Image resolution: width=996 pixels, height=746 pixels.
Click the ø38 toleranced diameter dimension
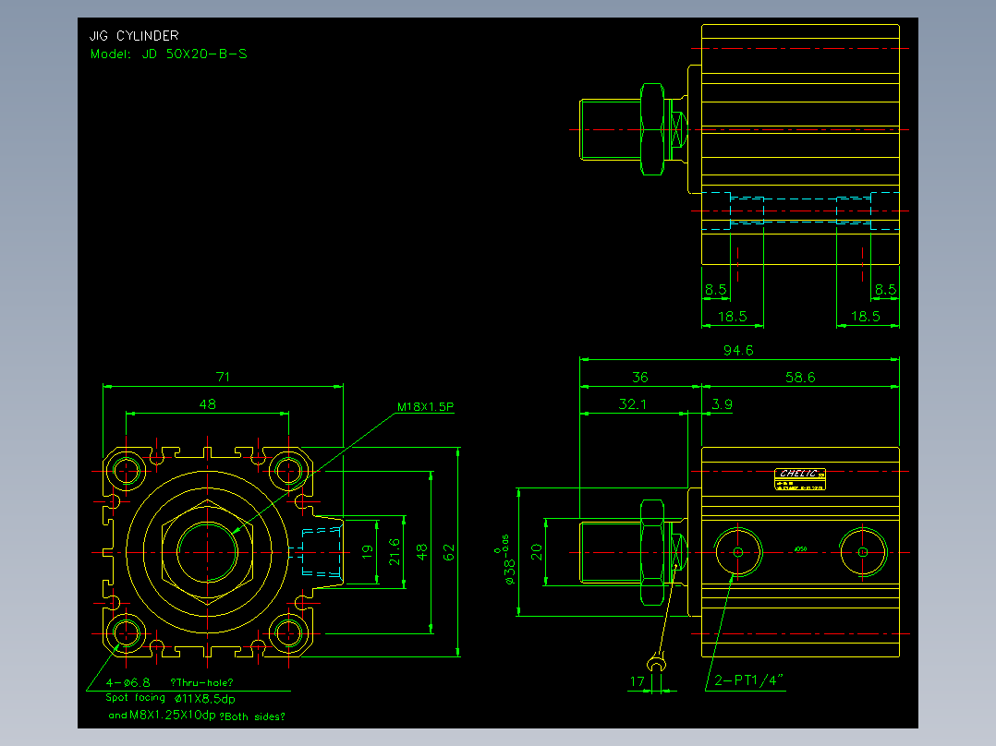click(507, 559)
